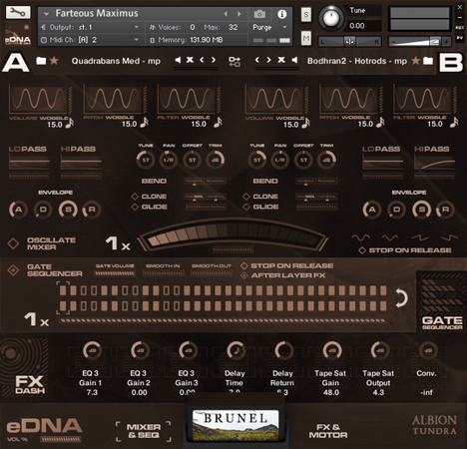Screen dimensions: 467x449
Task: Switch to the FX & Motor tab
Action: click(328, 431)
